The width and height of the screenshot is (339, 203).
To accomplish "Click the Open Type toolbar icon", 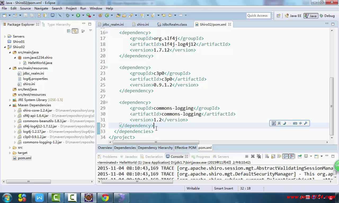I will tap(118, 16).
